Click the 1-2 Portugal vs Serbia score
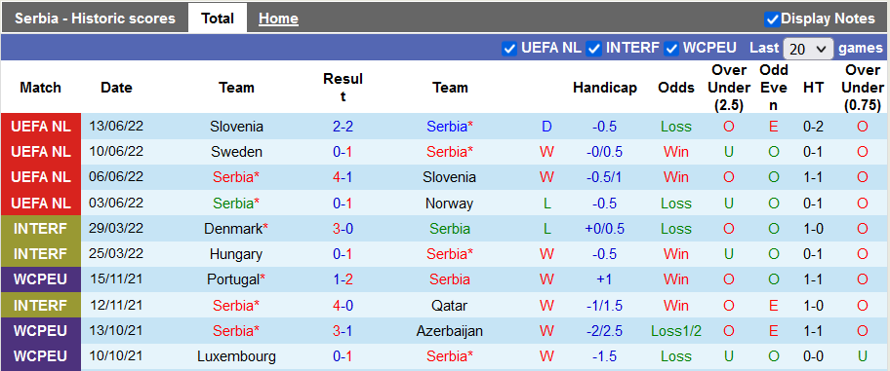Screen dimensions: 890x371 pos(343,279)
